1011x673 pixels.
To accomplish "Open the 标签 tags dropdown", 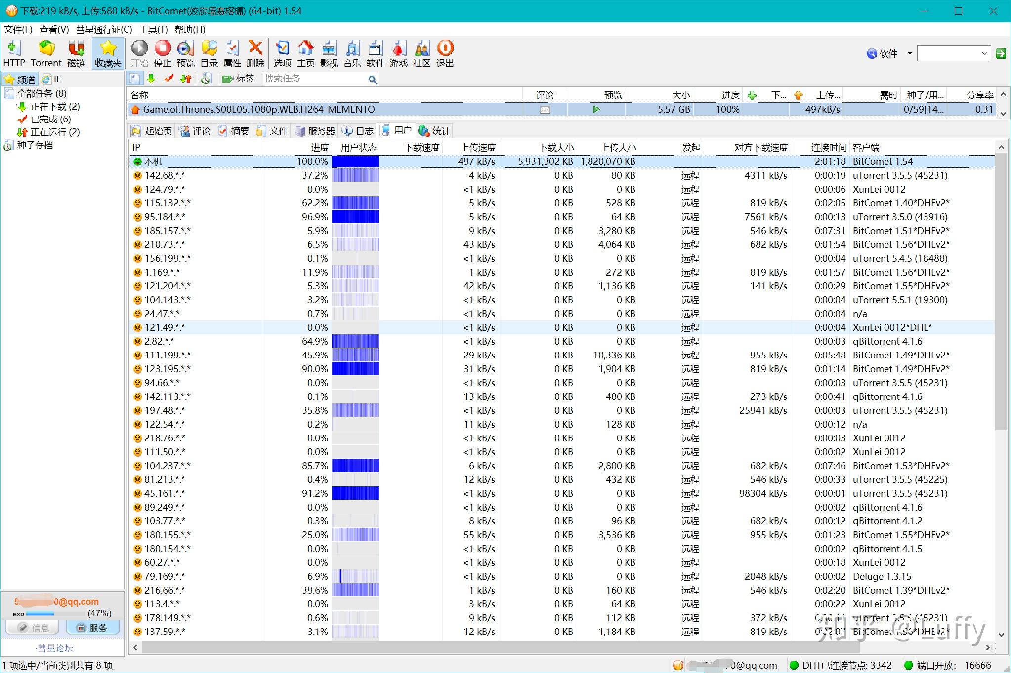I will pos(238,79).
